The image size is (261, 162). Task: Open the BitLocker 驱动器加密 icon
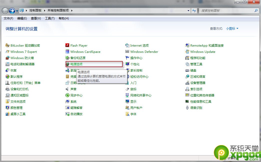pos(7,46)
